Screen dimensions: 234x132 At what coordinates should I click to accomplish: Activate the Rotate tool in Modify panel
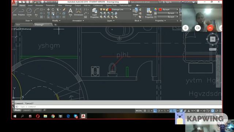click(x=53, y=10)
